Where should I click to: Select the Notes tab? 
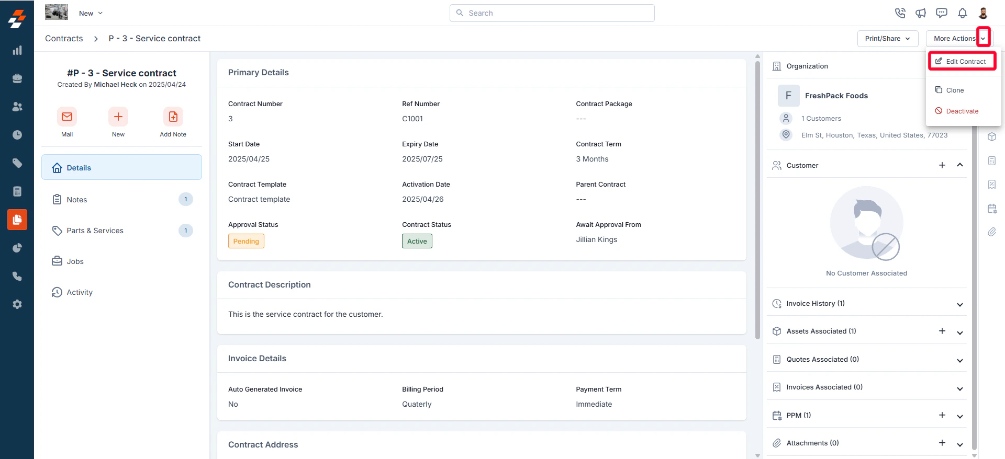121,199
